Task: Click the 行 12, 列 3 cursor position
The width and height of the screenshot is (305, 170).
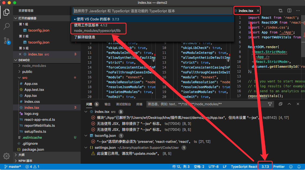Action: [x=181, y=167]
